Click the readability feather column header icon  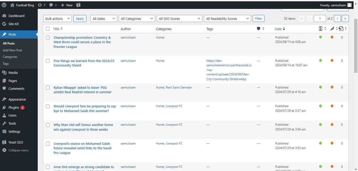(332, 29)
